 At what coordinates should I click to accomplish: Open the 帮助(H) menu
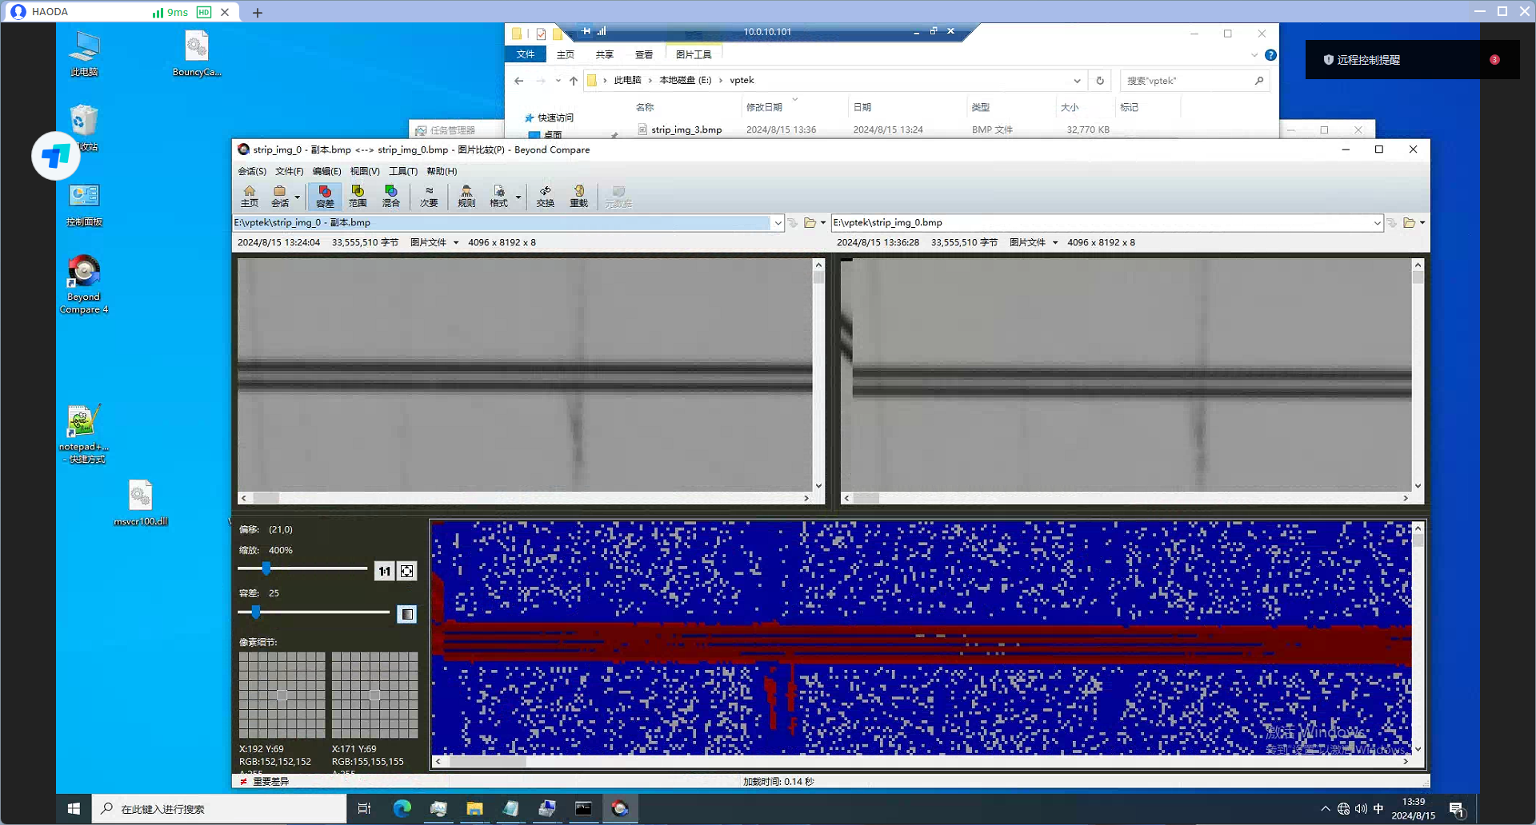click(442, 171)
